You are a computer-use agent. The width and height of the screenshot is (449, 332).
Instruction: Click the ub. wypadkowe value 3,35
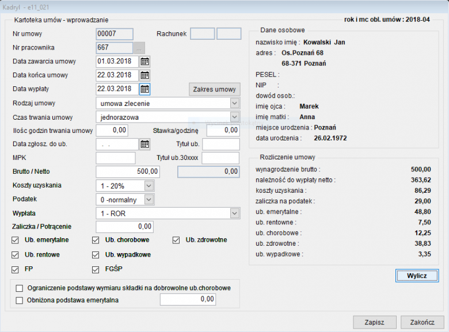coord(424,254)
